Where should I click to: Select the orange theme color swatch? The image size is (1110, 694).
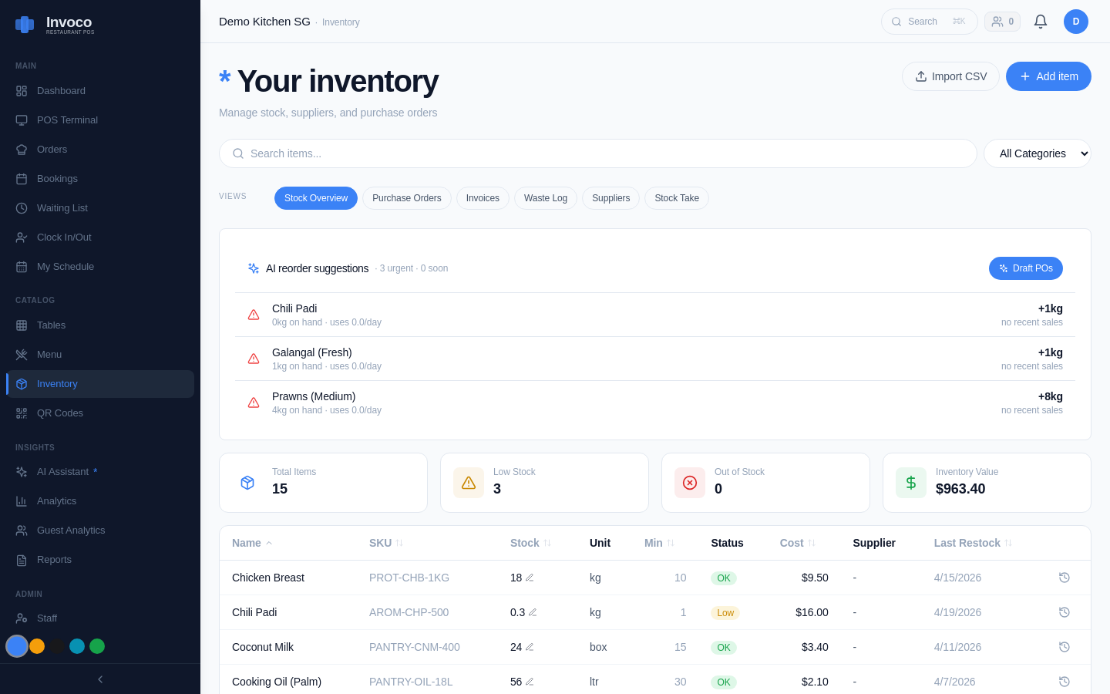pos(37,646)
